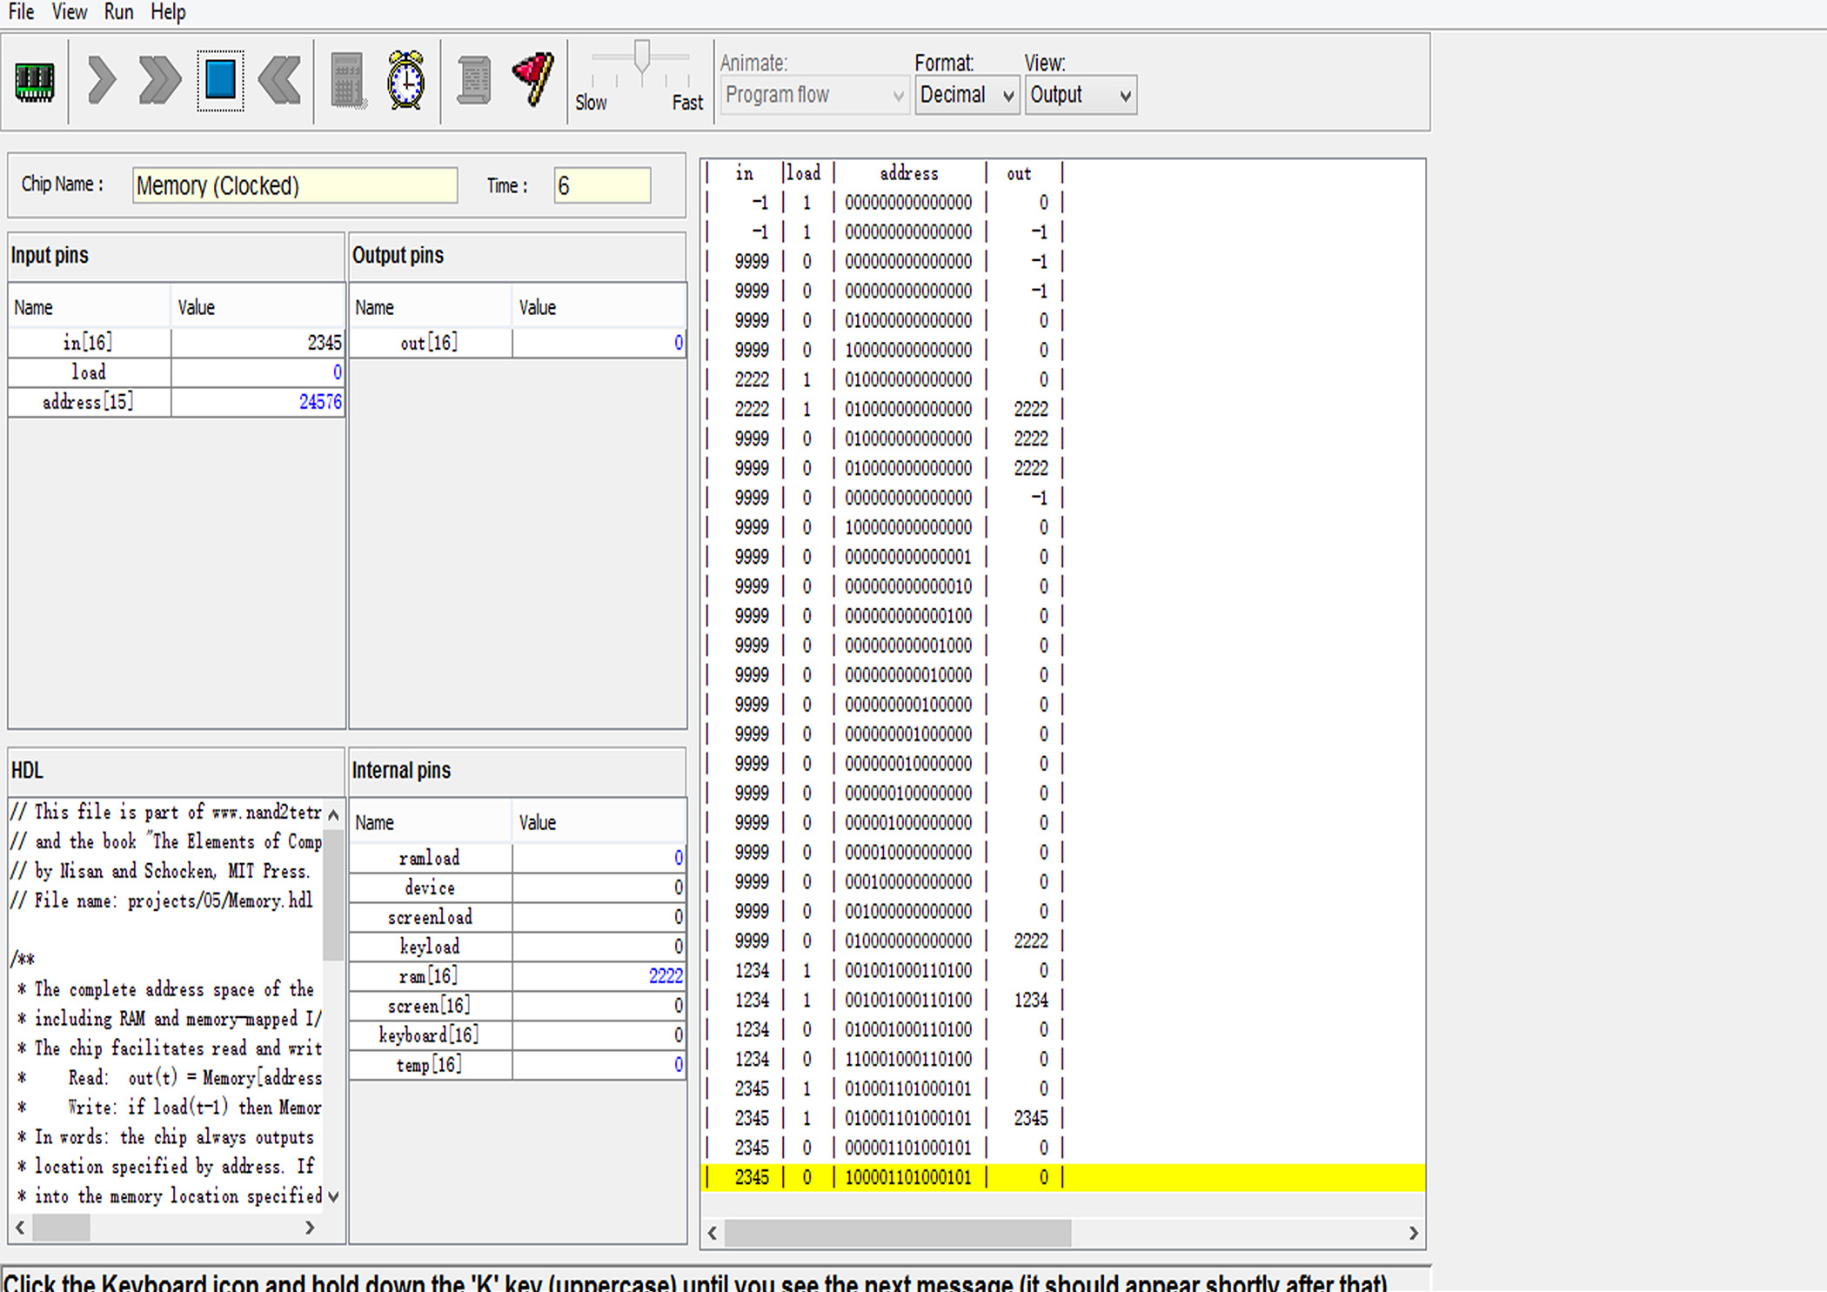The width and height of the screenshot is (1827, 1292).
Task: Click the HDL panel scroll-down arrow
Action: pos(333,1196)
